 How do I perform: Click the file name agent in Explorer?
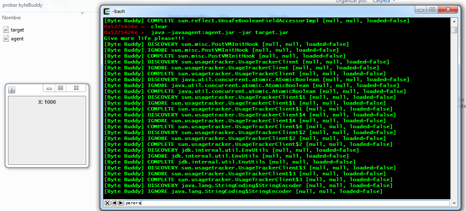[x=17, y=39]
